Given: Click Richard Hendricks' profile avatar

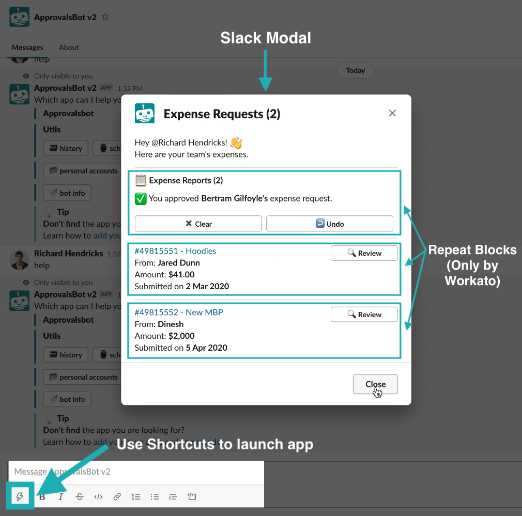Looking at the screenshot, I should [19, 260].
